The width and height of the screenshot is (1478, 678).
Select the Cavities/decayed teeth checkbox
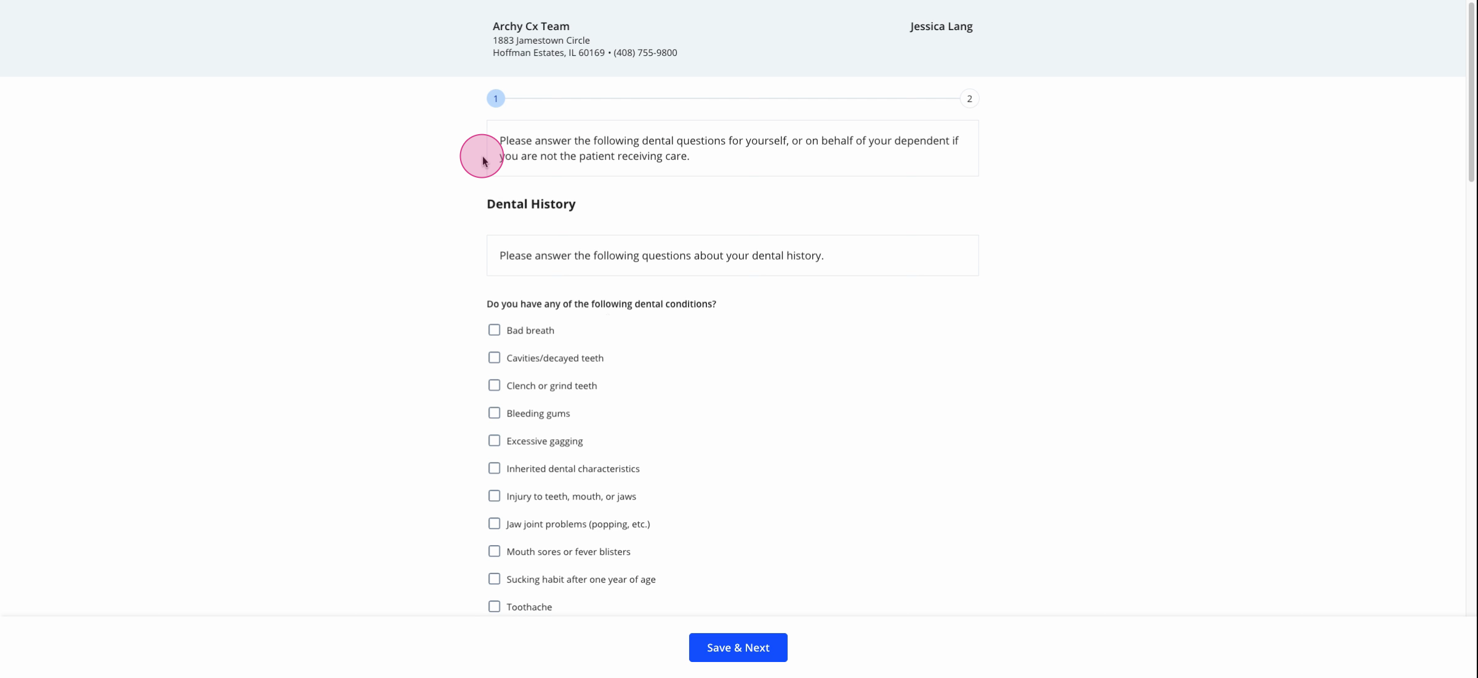[494, 358]
